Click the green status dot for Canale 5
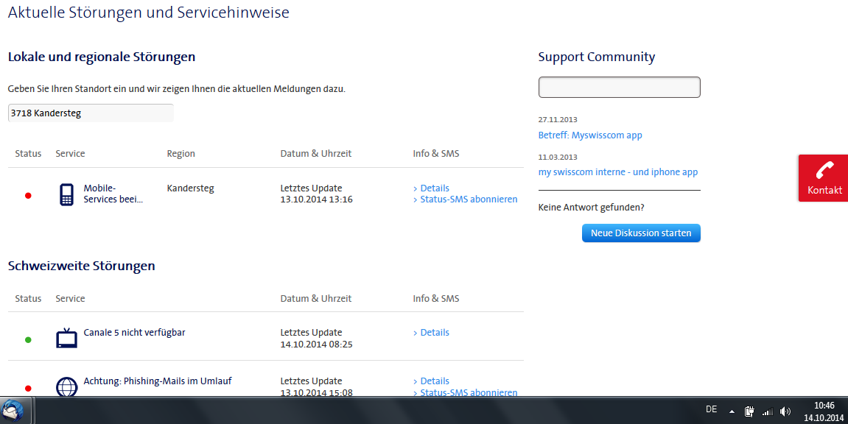The width and height of the screenshot is (848, 424). coord(28,340)
